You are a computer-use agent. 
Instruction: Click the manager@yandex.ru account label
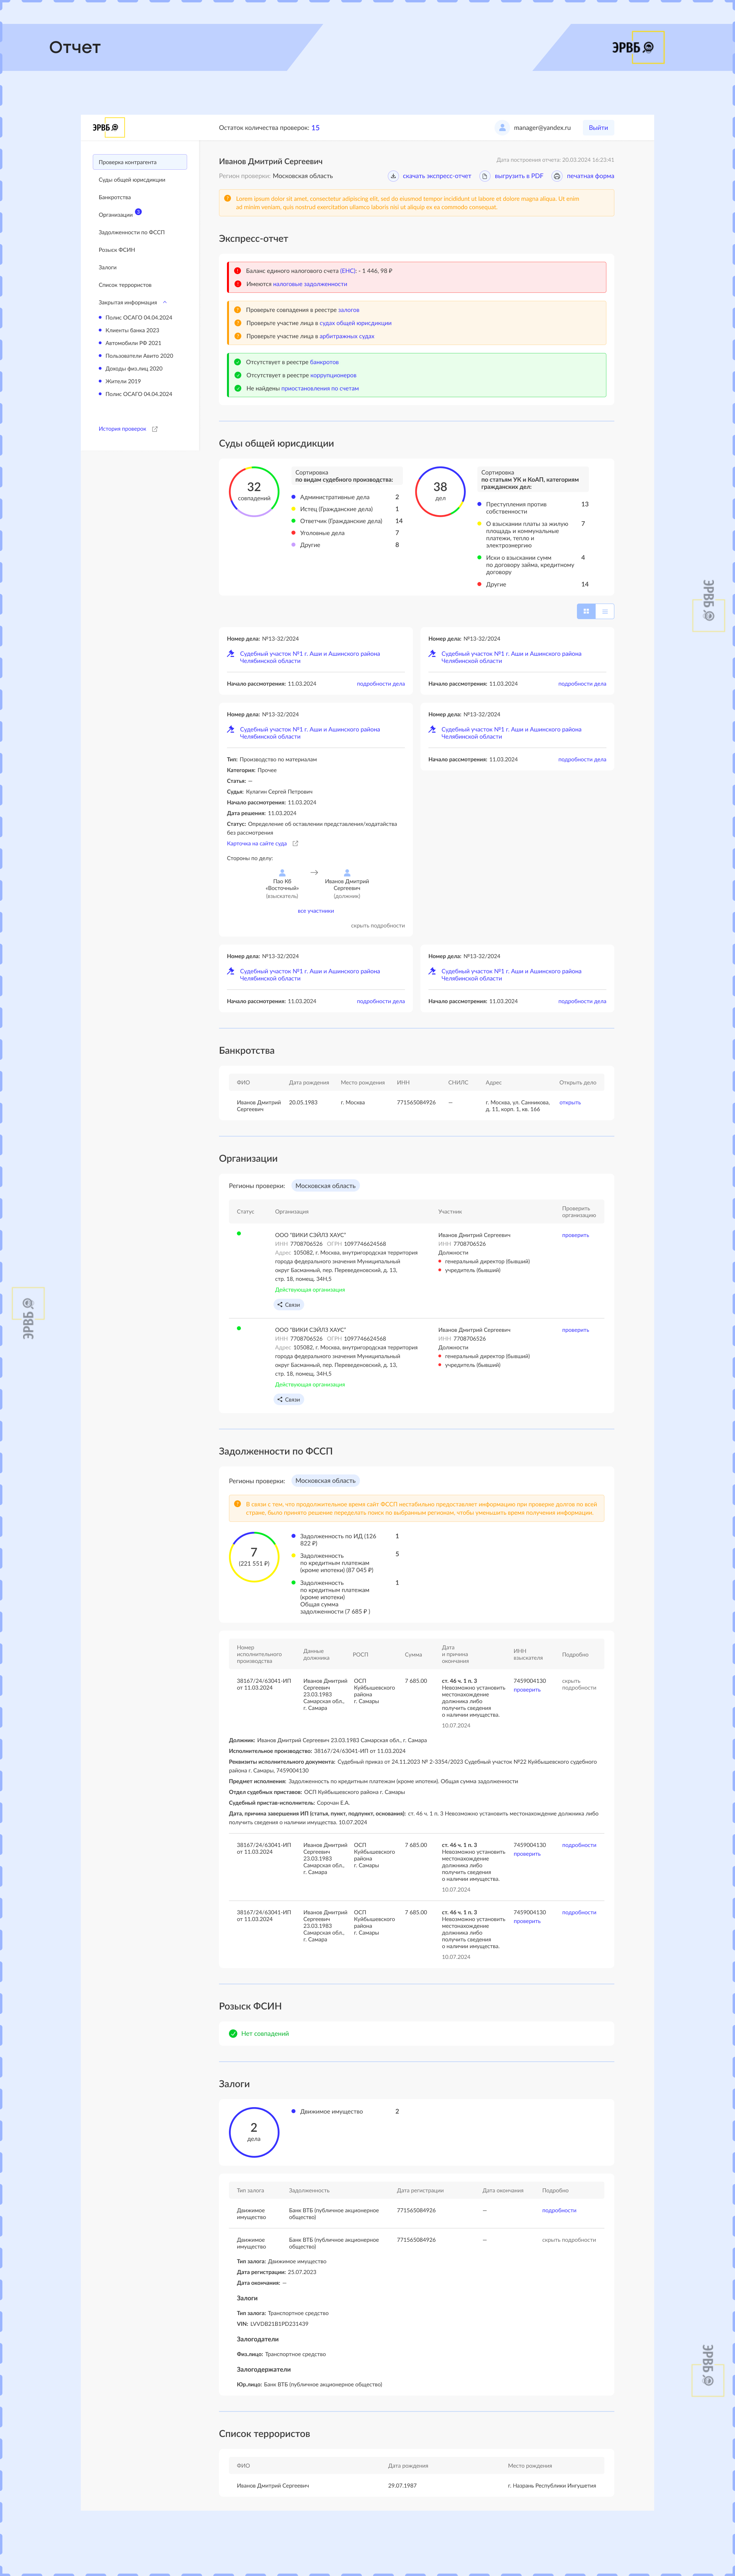point(542,128)
